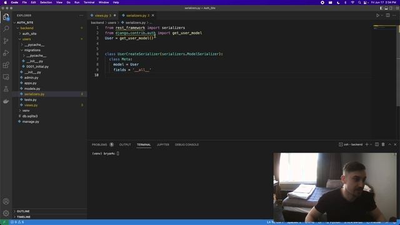
Task: Switch to the OUTPUT panel tab
Action: click(x=125, y=144)
